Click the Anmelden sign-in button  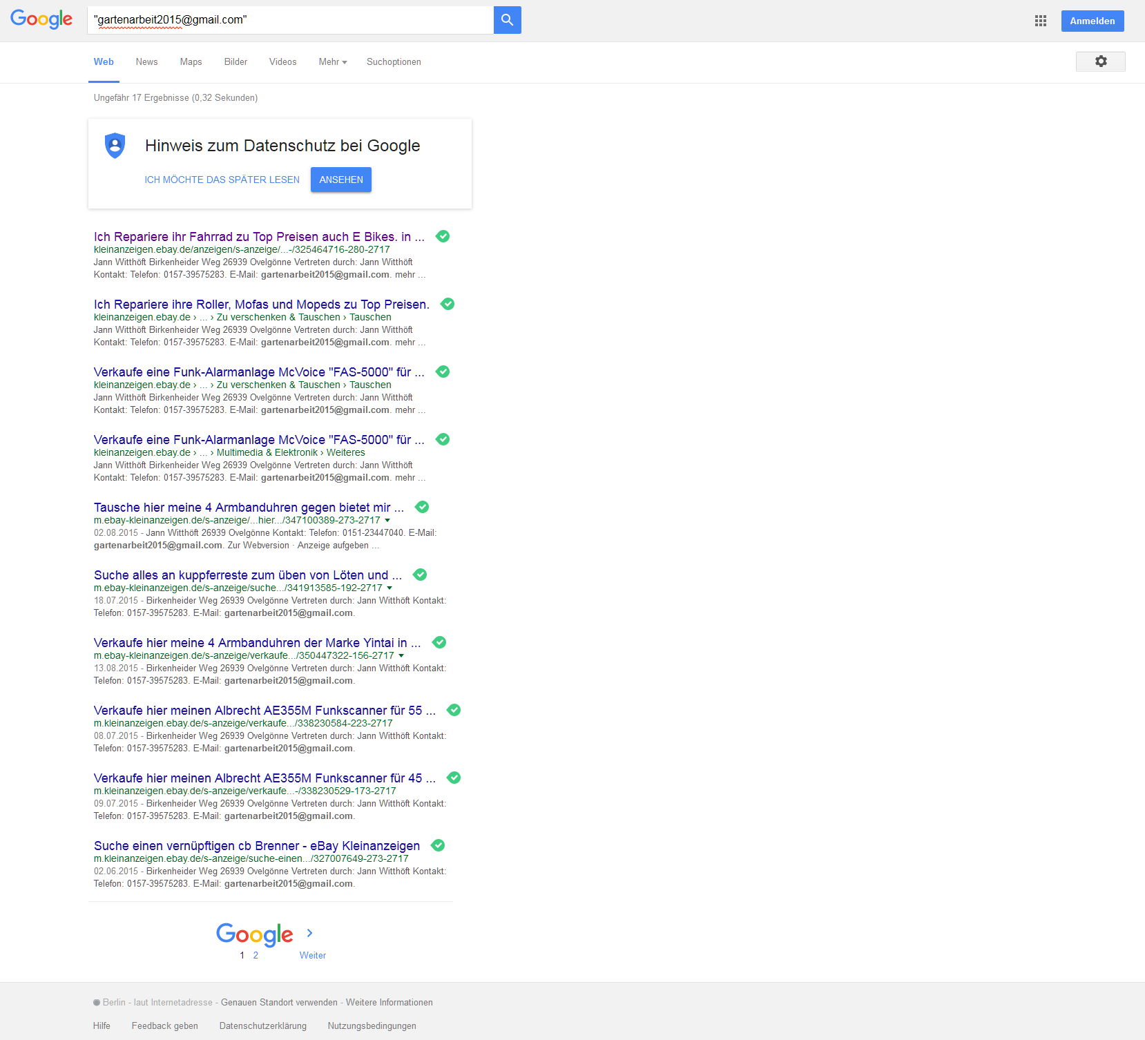point(1093,21)
